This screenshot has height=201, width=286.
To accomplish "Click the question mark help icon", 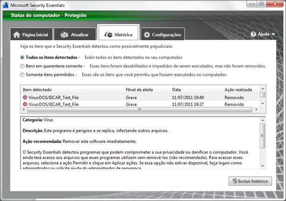I will pyautogui.click(x=253, y=34).
